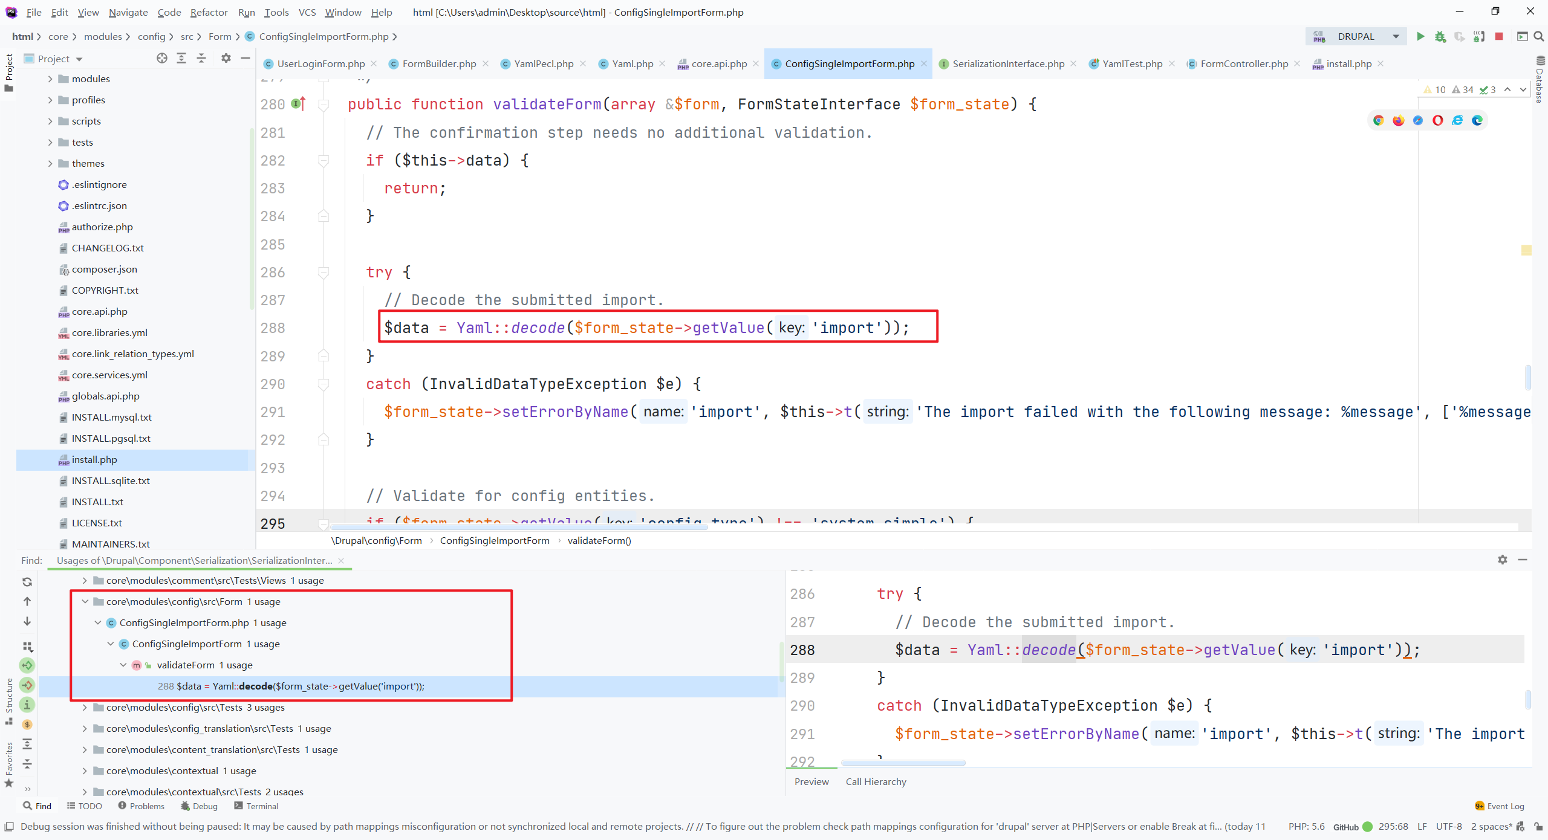Collapse all in the Project panel
The height and width of the screenshot is (840, 1548).
[x=201, y=58]
